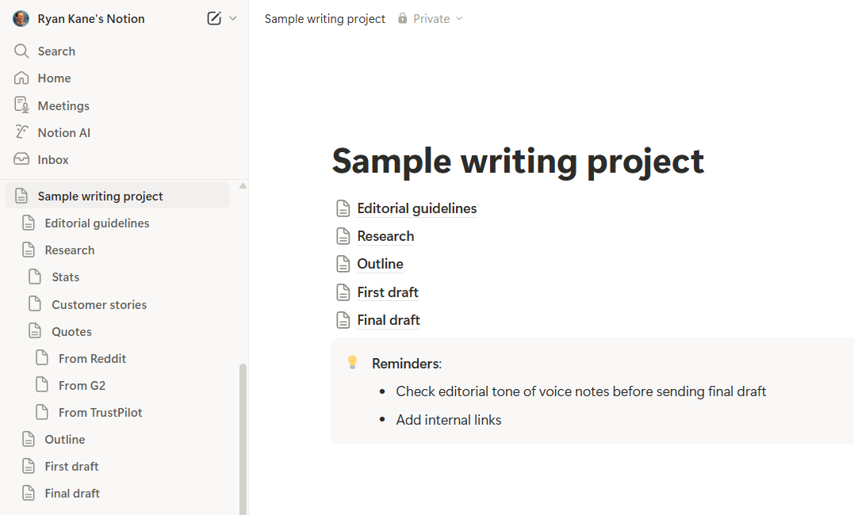Open Home from the sidebar icon
This screenshot has height=515, width=854.
pos(21,78)
